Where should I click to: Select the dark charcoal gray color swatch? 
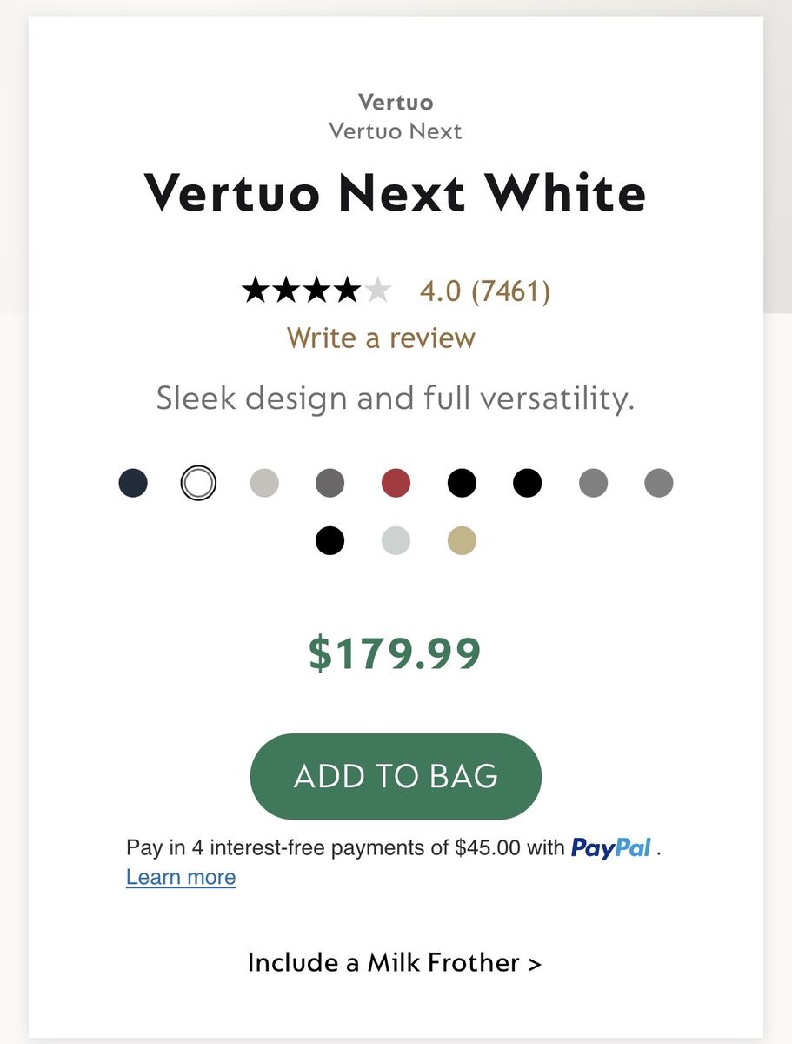(x=329, y=482)
